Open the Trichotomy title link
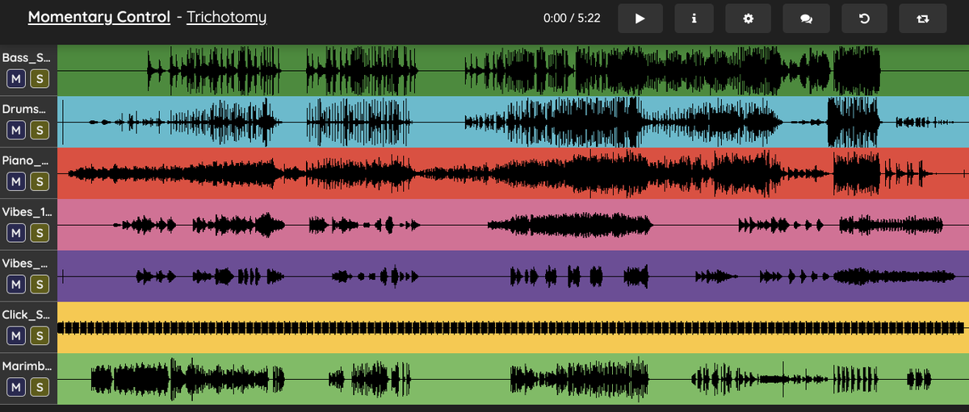Image resolution: width=969 pixels, height=412 pixels. (x=226, y=17)
